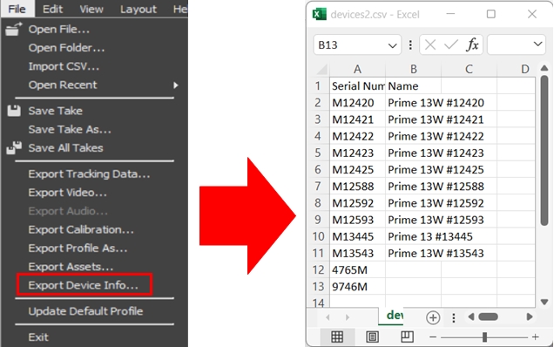Click Exit in the File menu
Image resolution: width=554 pixels, height=347 pixels.
[x=38, y=337]
